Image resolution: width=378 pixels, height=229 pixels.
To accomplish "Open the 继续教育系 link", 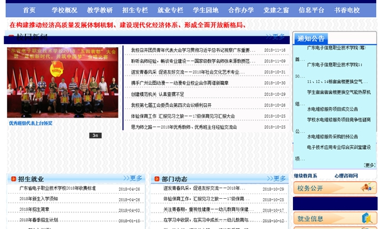I will [305, 176].
